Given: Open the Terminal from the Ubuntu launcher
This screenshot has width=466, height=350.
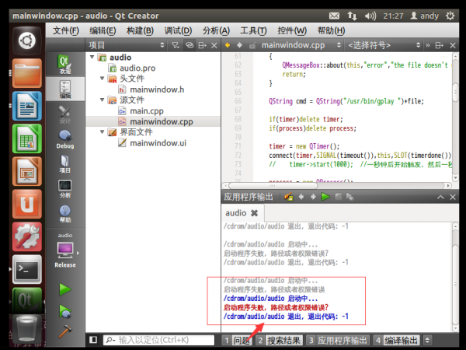Looking at the screenshot, I should (26, 270).
